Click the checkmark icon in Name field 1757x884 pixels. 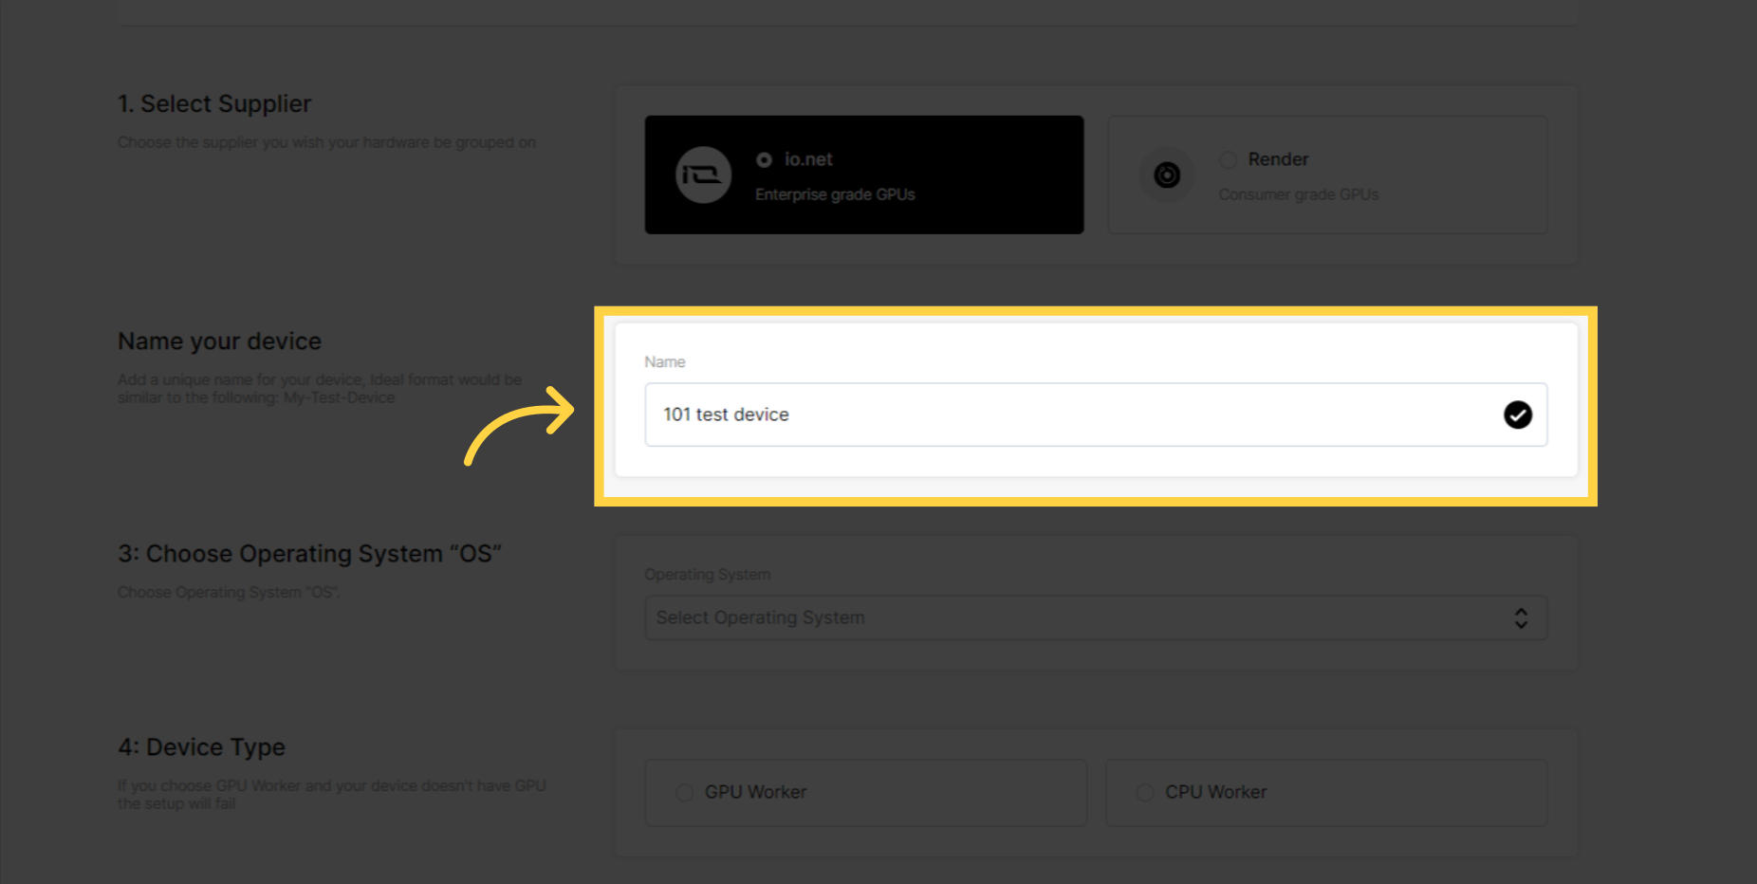pyautogui.click(x=1518, y=414)
